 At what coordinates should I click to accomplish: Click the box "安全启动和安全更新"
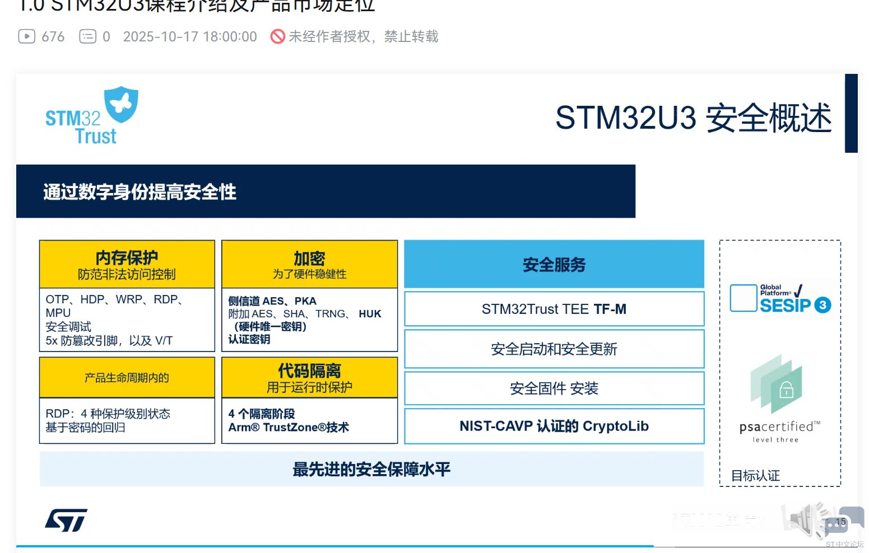[x=554, y=349]
